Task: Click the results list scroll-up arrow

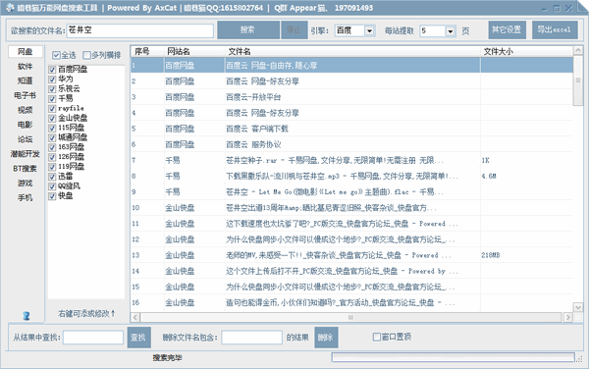Action: [x=578, y=50]
